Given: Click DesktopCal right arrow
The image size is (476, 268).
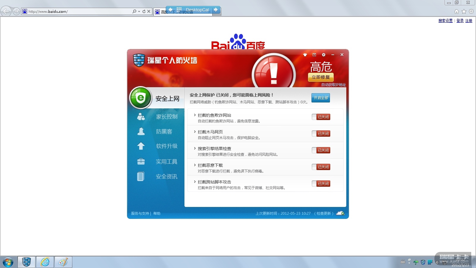Looking at the screenshot, I should coord(216,10).
